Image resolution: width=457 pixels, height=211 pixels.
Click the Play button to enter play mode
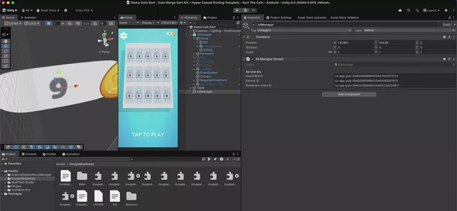tap(237, 11)
